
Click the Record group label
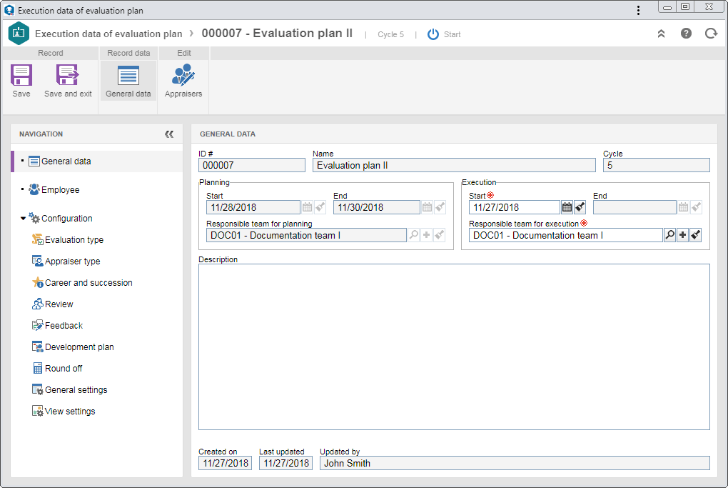51,53
